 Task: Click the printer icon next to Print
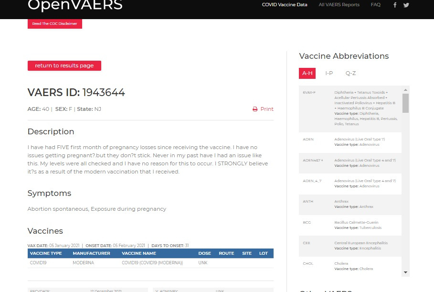click(x=255, y=109)
